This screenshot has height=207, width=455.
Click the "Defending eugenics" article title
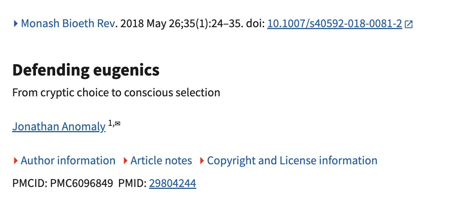86,71
